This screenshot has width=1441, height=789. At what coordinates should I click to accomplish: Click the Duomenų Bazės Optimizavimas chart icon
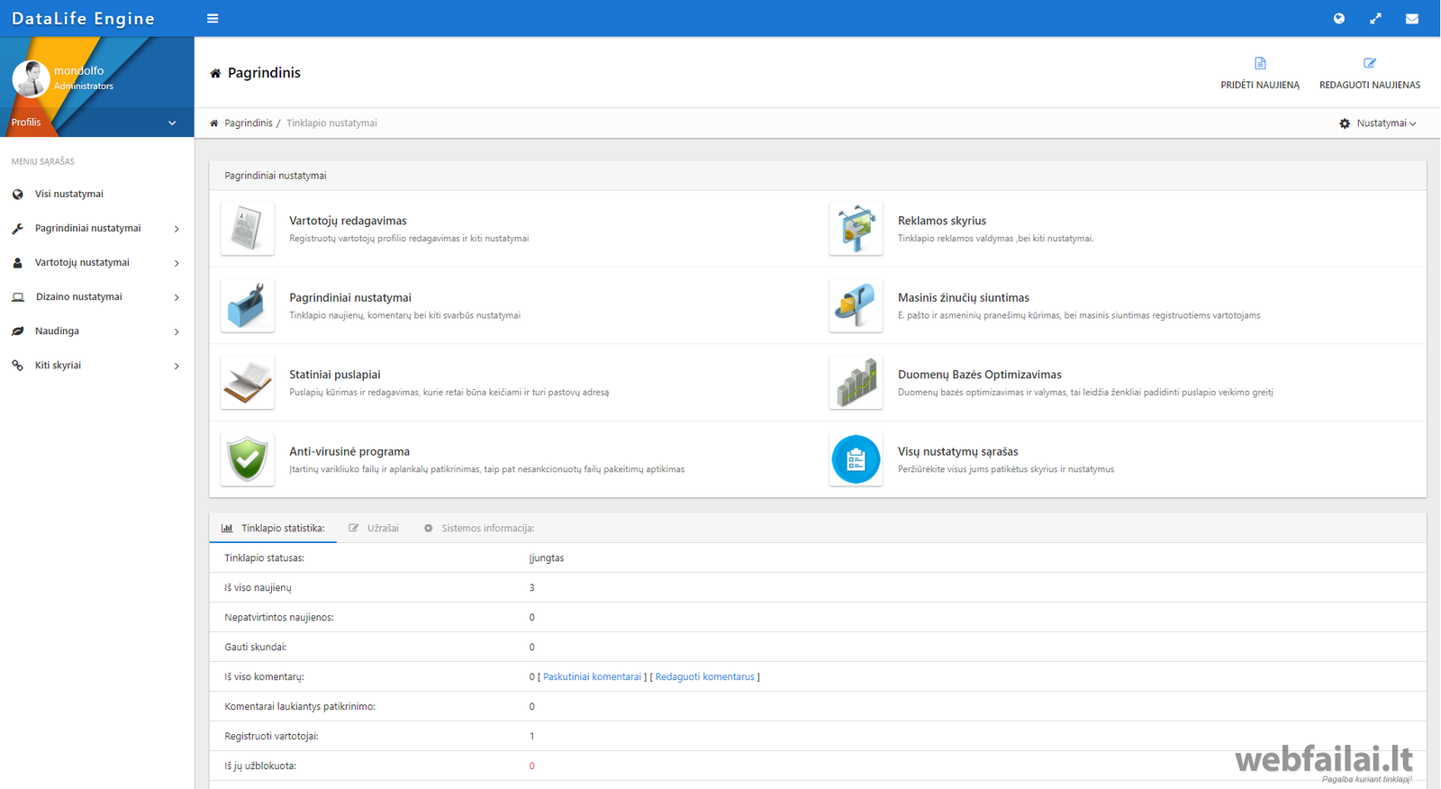tap(856, 383)
